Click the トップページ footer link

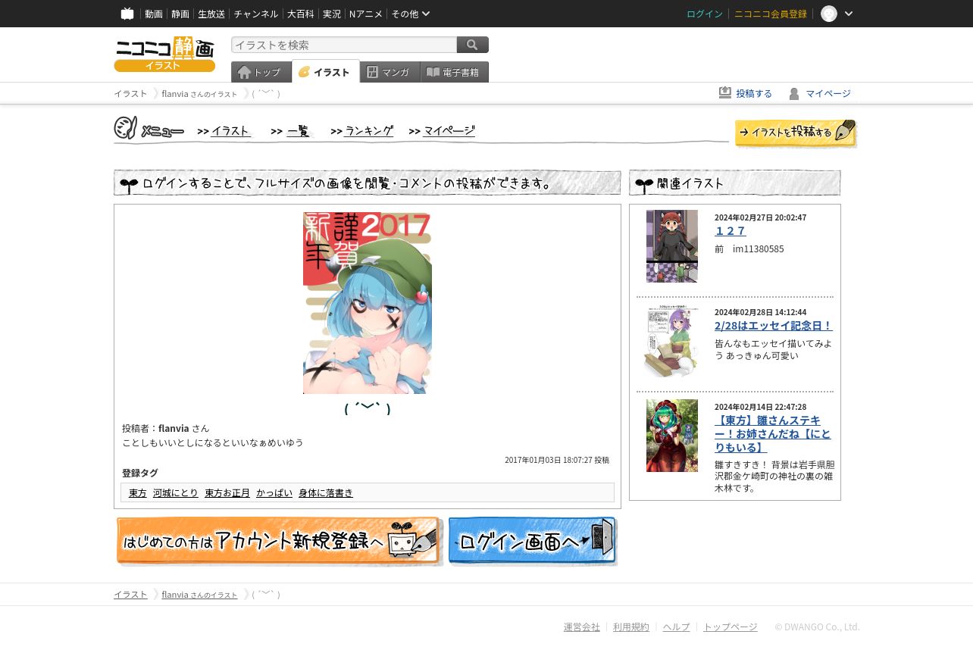tap(731, 627)
